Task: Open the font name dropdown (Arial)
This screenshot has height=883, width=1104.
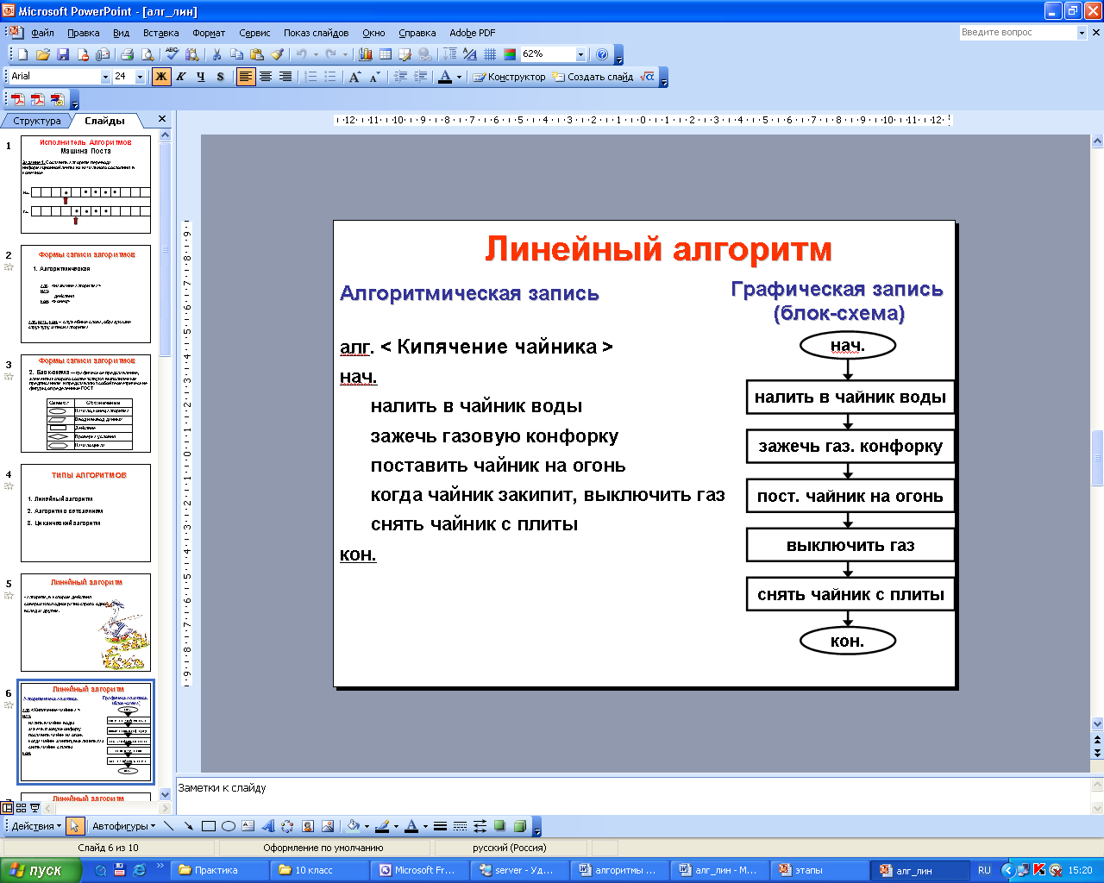Action: coord(106,77)
